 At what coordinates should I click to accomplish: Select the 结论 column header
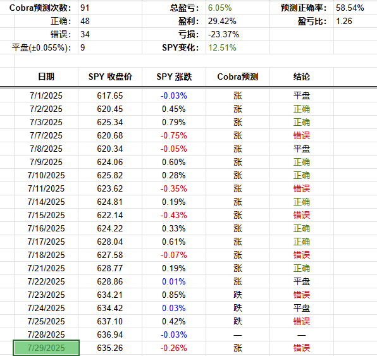[302, 77]
